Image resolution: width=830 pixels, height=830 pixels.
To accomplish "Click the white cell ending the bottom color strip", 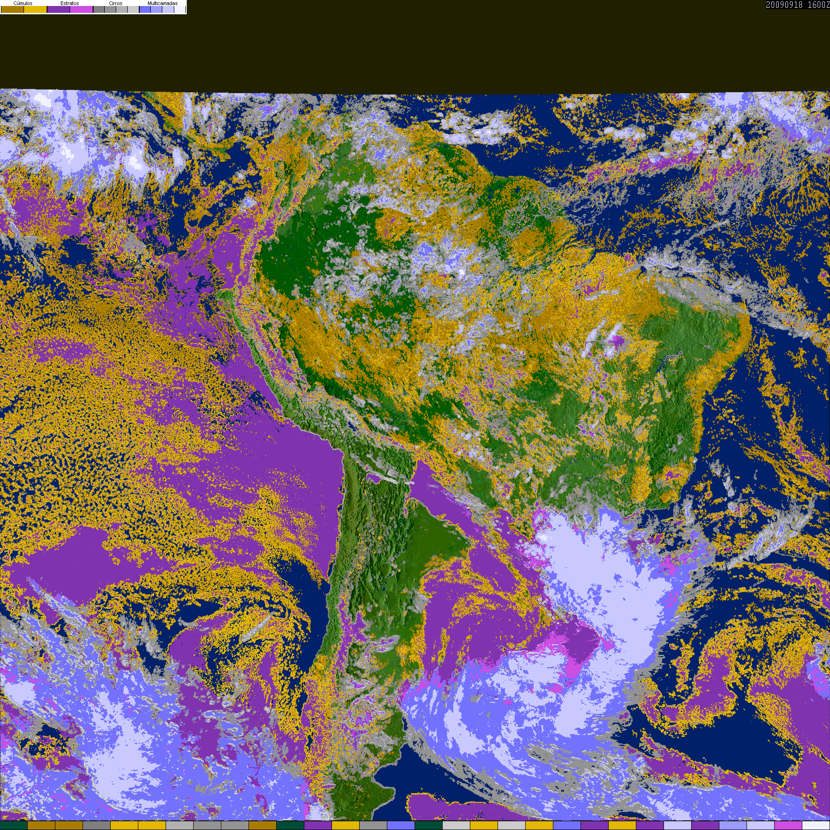I will point(816,825).
